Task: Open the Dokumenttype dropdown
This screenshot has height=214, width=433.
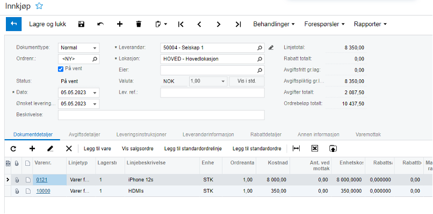Action: pyautogui.click(x=95, y=48)
